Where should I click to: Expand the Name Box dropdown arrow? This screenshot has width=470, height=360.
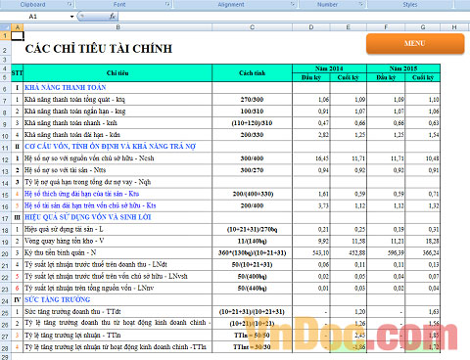(x=71, y=17)
